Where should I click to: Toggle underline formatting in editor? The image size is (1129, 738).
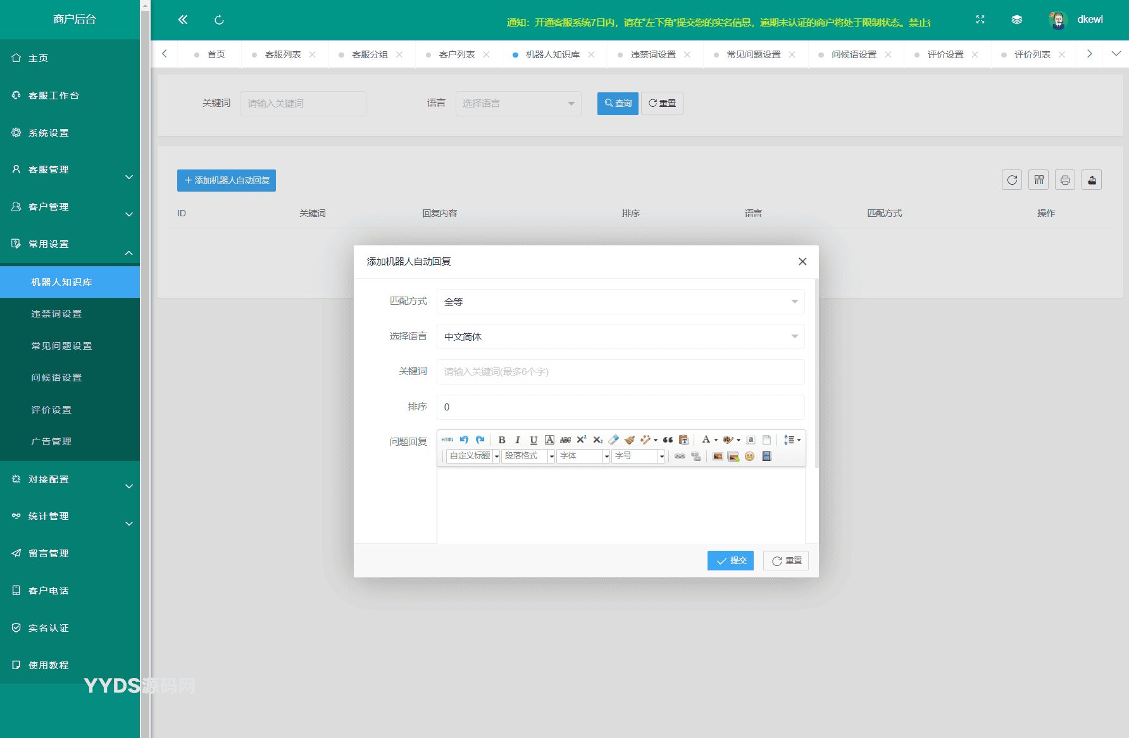point(533,440)
